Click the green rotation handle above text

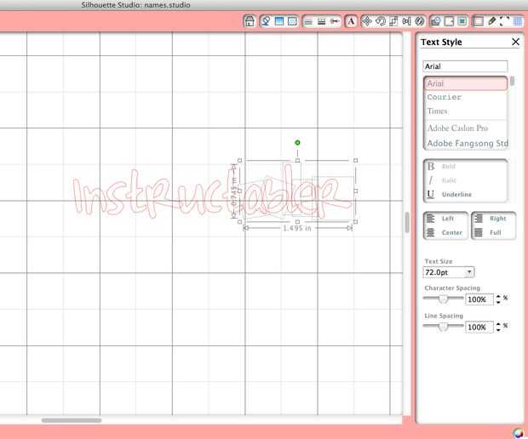tap(297, 143)
